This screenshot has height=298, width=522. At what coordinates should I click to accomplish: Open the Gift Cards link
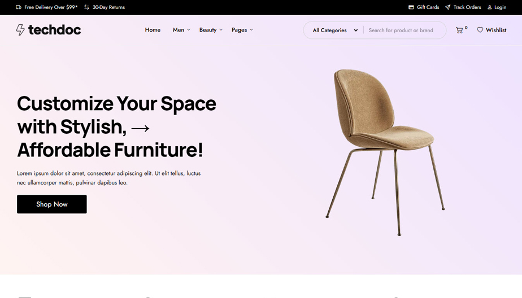tap(428, 7)
